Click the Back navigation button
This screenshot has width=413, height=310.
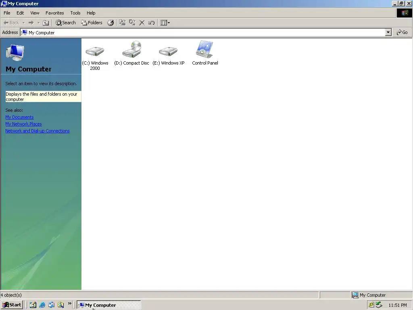pos(11,23)
